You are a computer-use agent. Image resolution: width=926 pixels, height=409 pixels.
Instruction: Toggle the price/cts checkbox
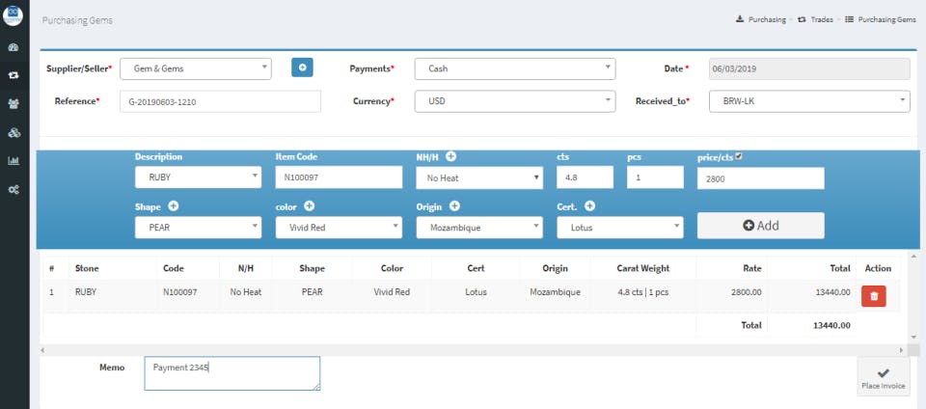click(x=738, y=157)
